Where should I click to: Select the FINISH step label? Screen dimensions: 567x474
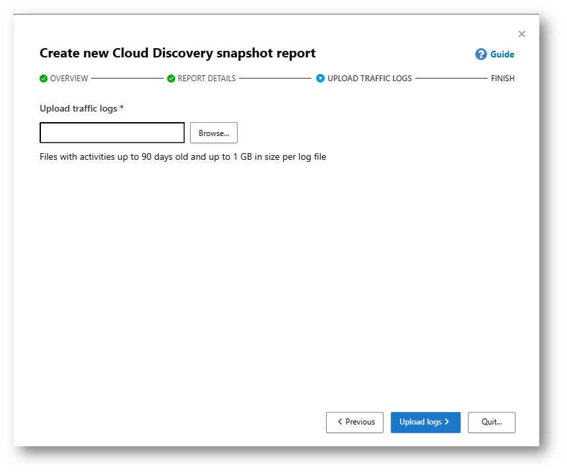[502, 79]
